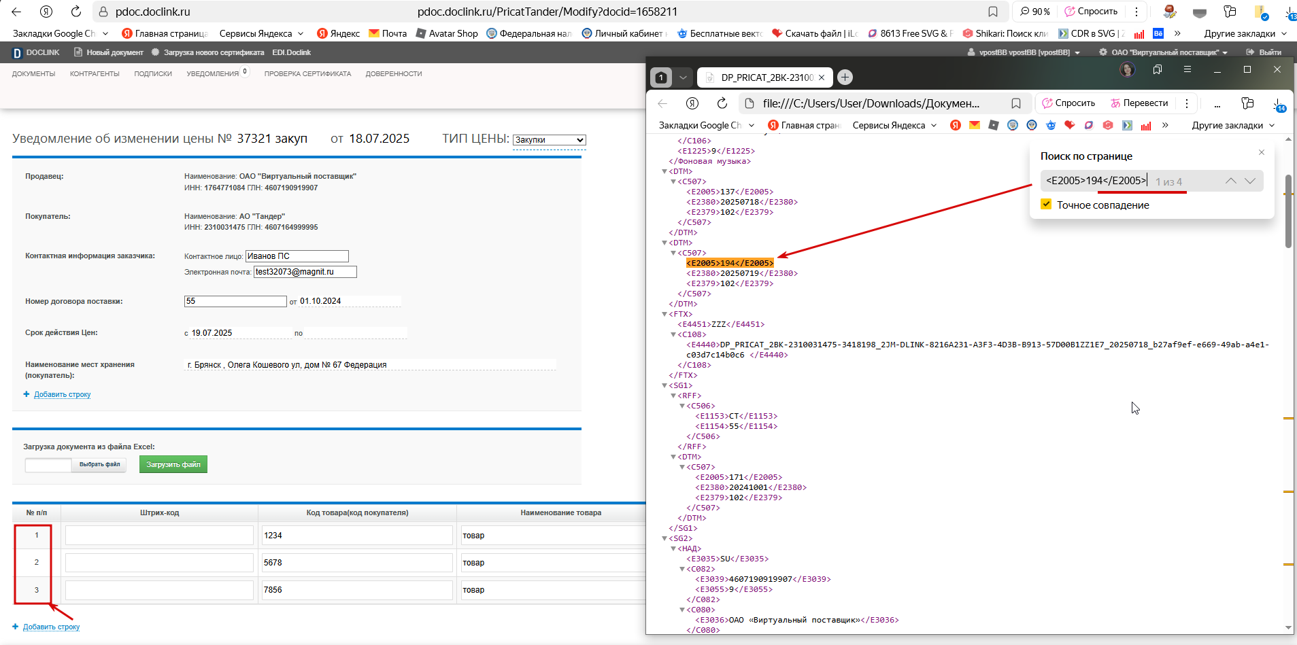Open ДОВЕРЕННОСТИ menu

(x=394, y=74)
